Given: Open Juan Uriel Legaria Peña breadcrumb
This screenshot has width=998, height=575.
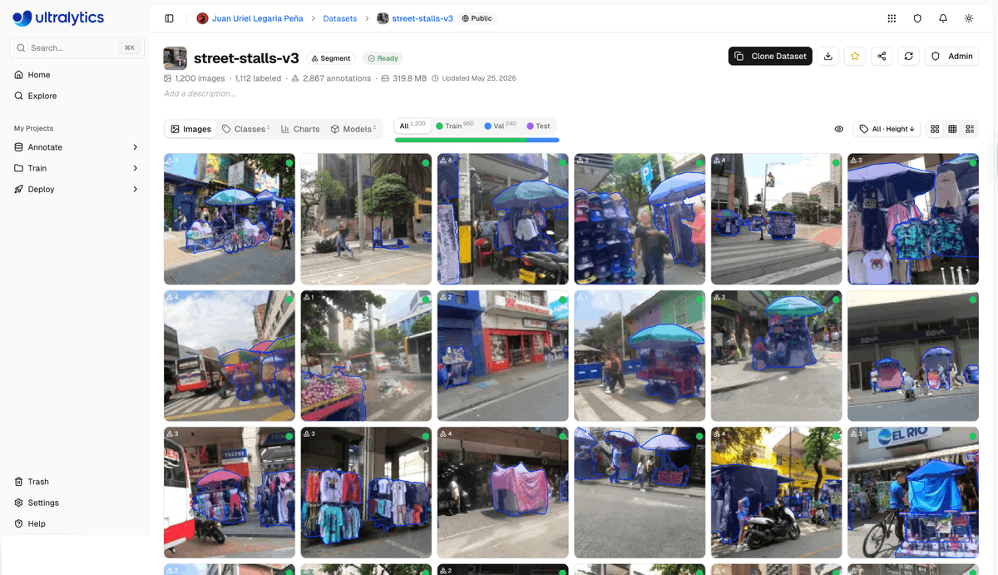Looking at the screenshot, I should click(x=257, y=18).
